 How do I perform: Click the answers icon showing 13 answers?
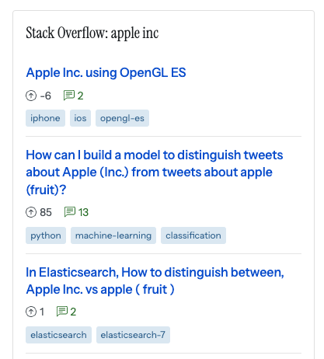(x=70, y=212)
